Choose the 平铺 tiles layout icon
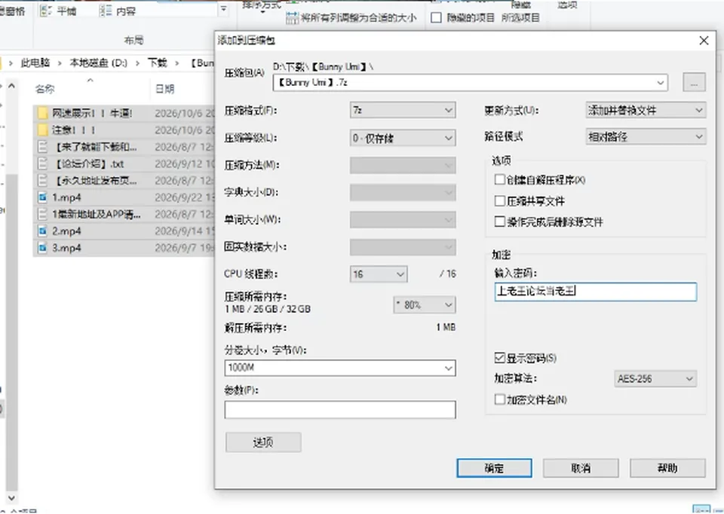Image resolution: width=724 pixels, height=514 pixels. (46, 11)
